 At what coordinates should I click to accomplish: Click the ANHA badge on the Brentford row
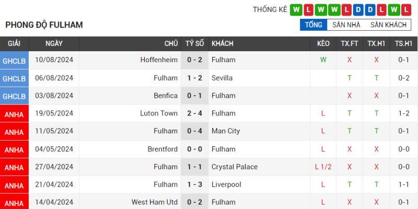(x=14, y=149)
